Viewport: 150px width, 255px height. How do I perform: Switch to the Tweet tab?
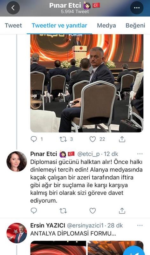click(13, 26)
